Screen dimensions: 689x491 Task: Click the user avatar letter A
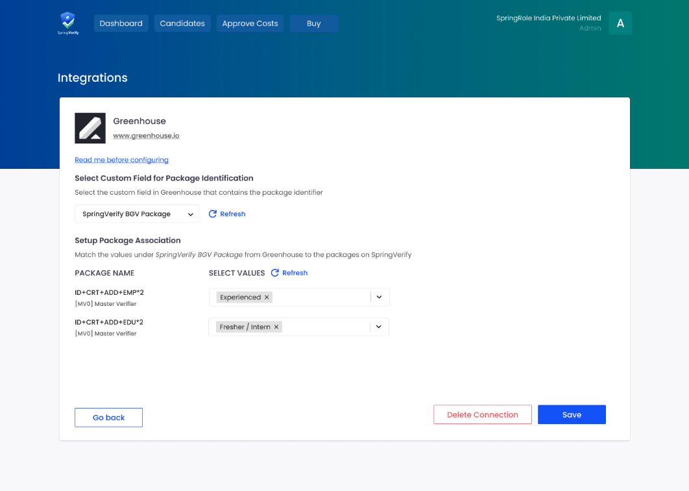pyautogui.click(x=620, y=23)
